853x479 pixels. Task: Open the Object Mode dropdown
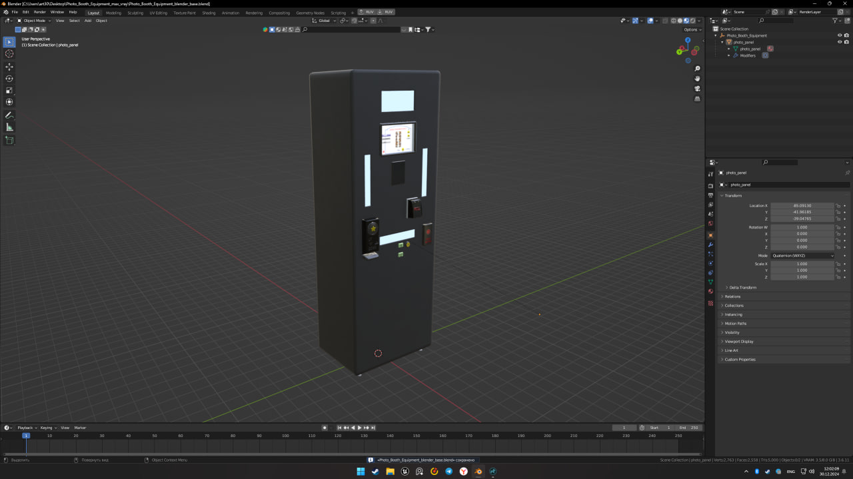[33, 21]
